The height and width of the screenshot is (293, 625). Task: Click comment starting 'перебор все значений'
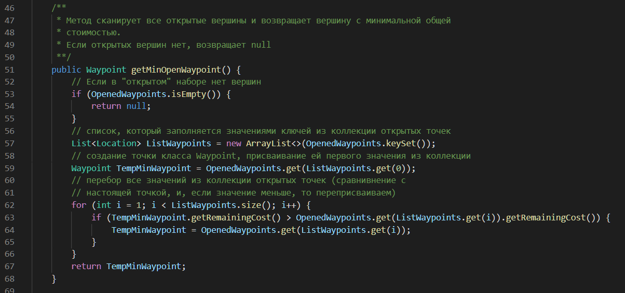(x=239, y=180)
